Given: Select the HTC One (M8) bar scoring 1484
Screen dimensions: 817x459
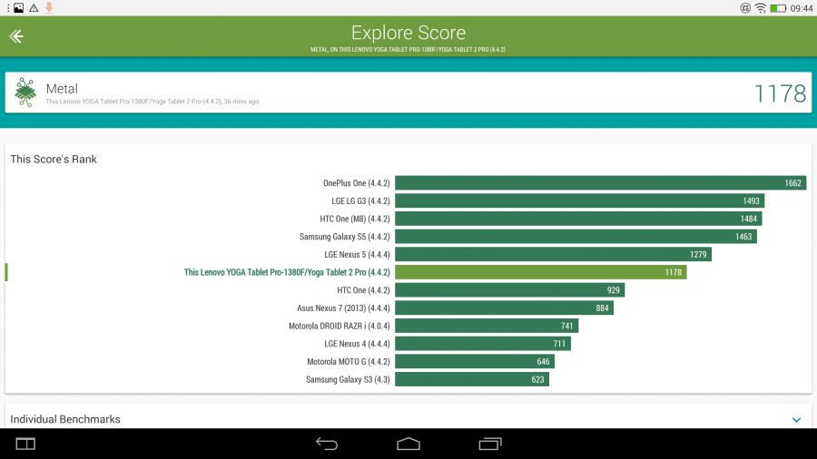Looking at the screenshot, I should point(578,219).
